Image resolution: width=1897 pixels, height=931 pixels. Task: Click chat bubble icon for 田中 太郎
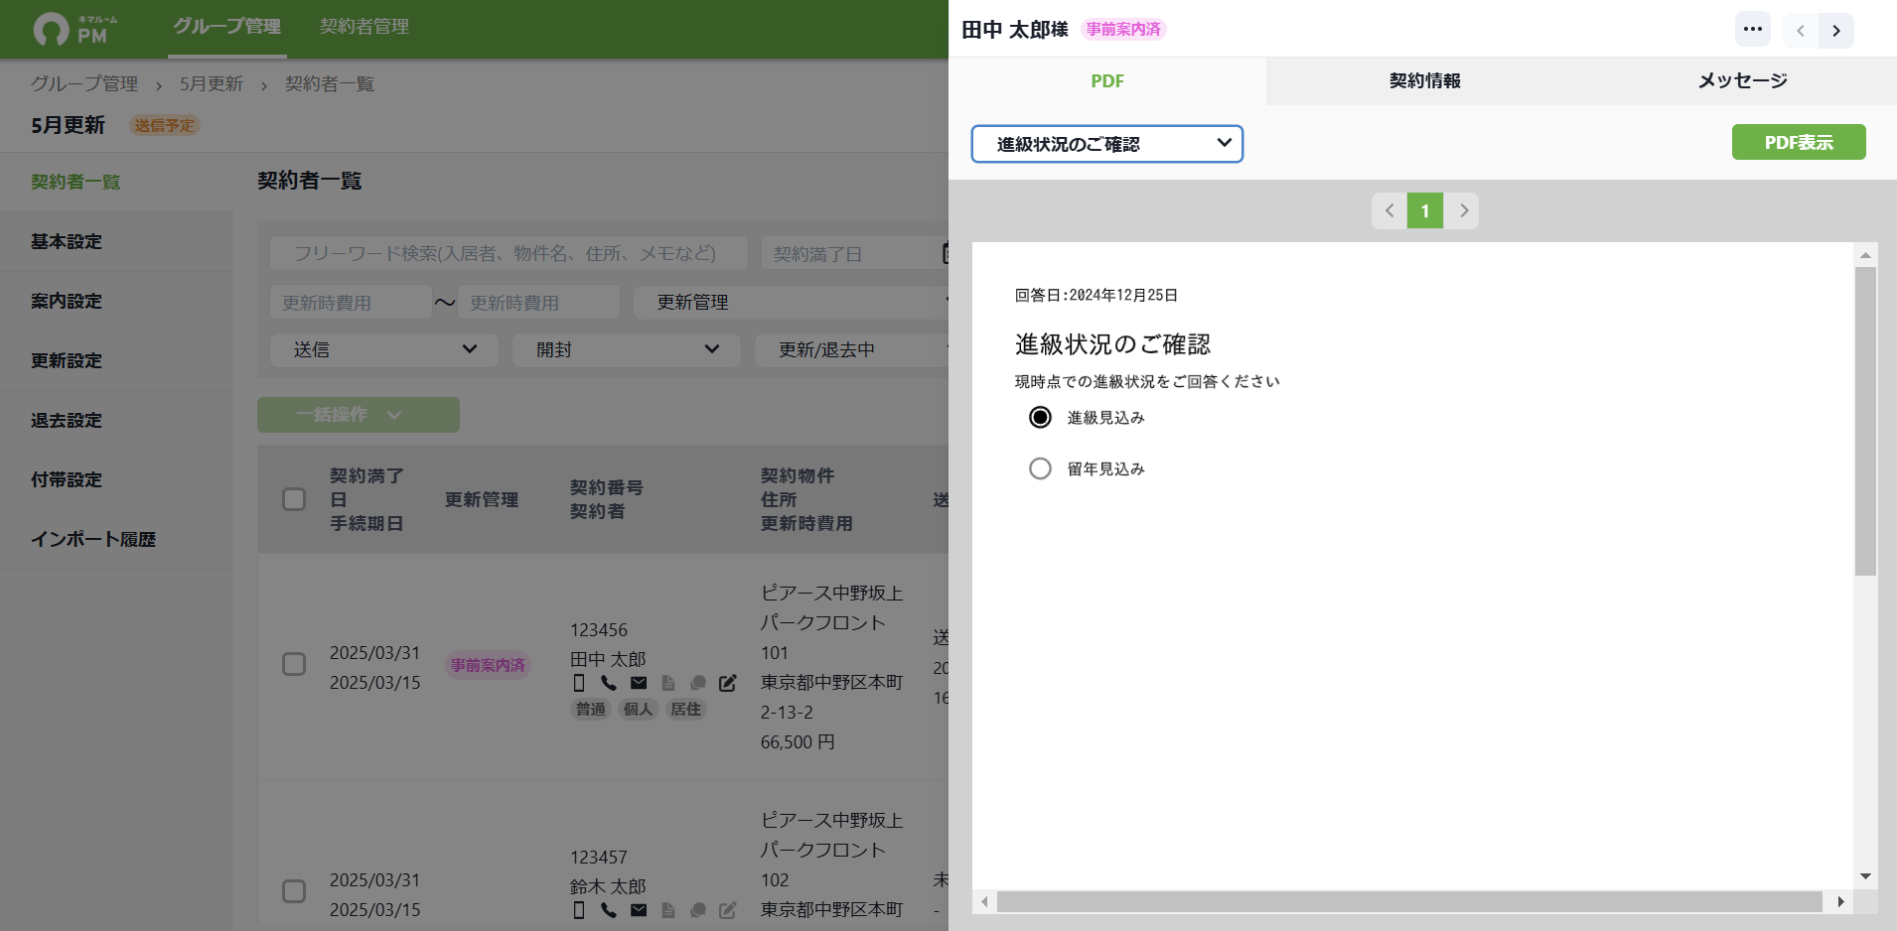tap(698, 683)
